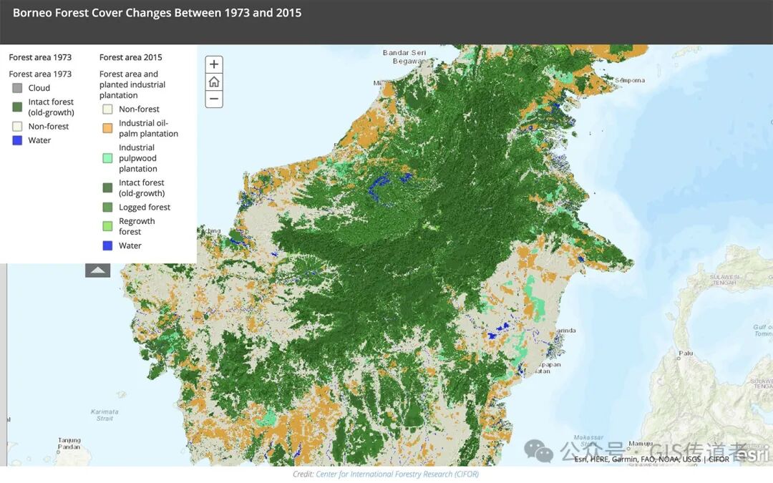
Task: Click the Cloud gray legend swatch
Action: click(x=17, y=88)
